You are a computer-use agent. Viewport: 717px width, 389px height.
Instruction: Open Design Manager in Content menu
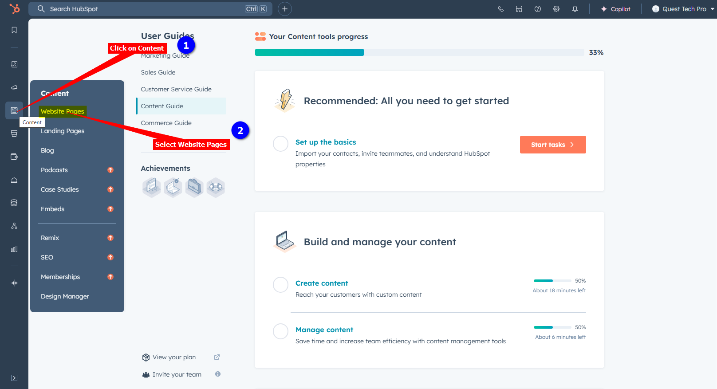tap(65, 296)
